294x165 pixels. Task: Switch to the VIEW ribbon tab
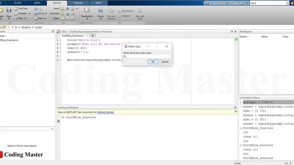pyautogui.click(x=98, y=3)
